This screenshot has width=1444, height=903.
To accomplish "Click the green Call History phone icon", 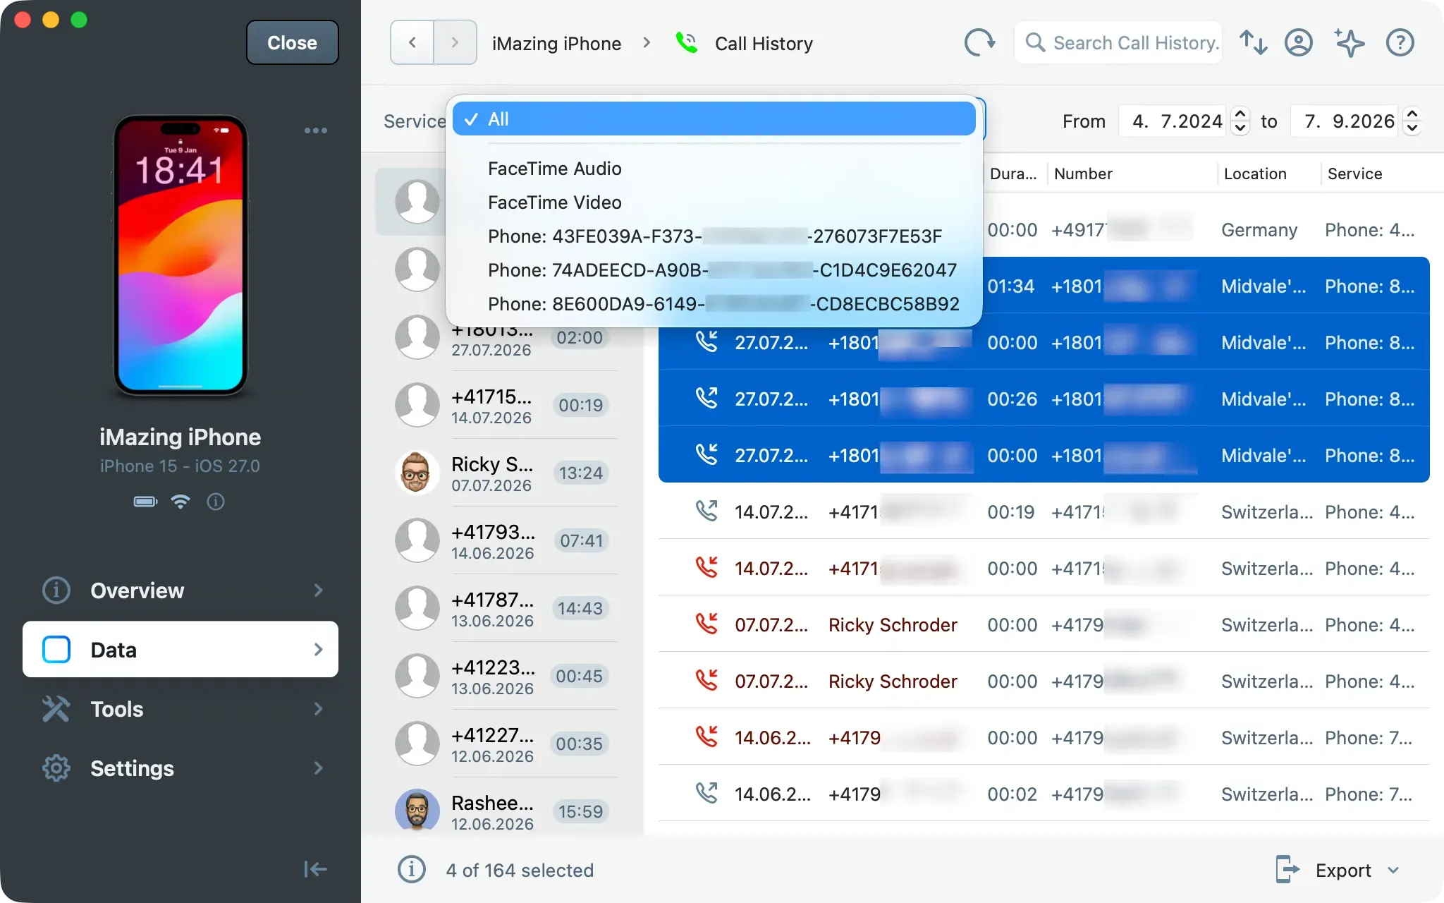I will tap(686, 43).
